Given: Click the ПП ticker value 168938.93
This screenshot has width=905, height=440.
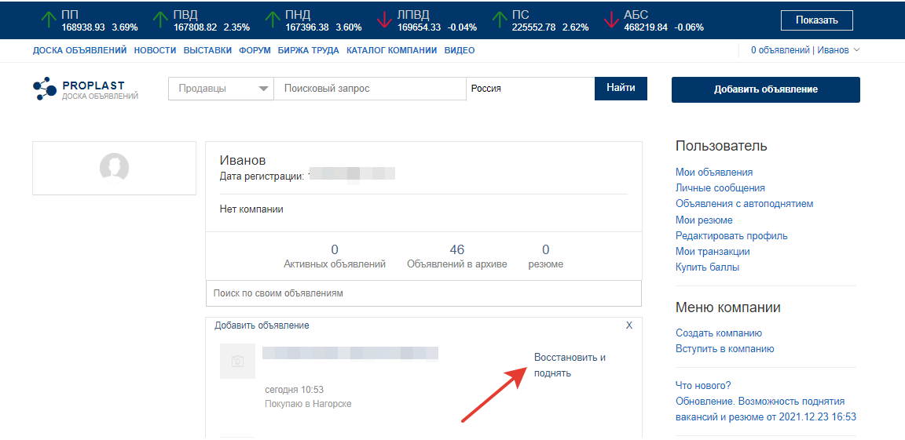Looking at the screenshot, I should click(84, 27).
